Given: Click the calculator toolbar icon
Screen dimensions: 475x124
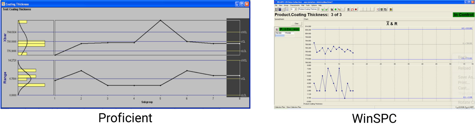Looking at the screenshot, I should (348, 9).
